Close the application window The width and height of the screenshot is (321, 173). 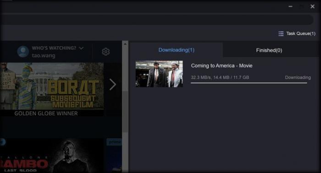pos(312,6)
